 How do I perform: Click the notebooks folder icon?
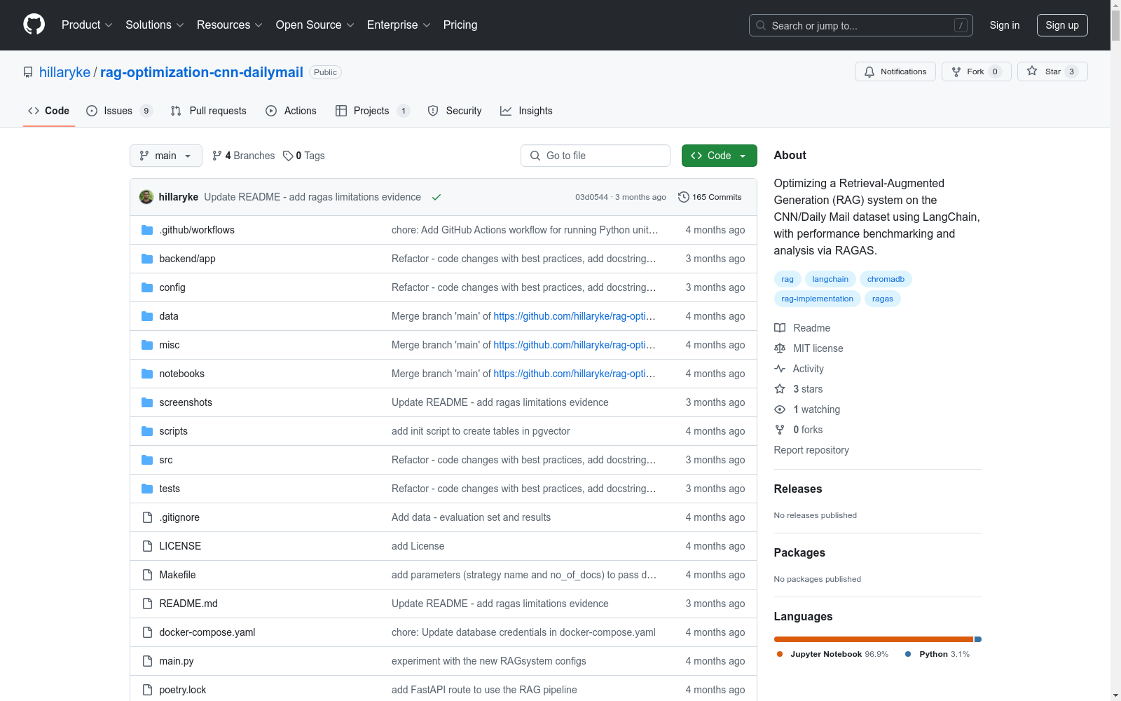[x=147, y=374]
